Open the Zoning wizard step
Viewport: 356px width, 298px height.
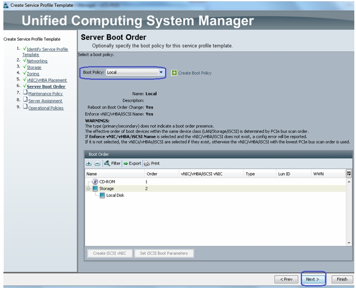(33, 74)
